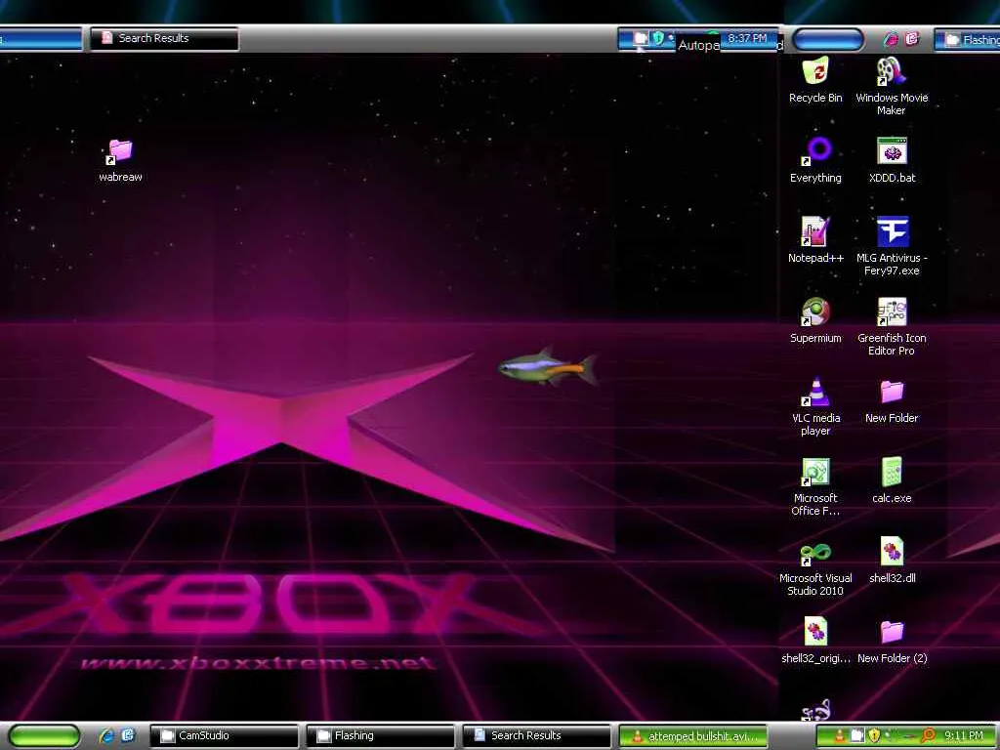Open the New Folder (2) folder

tap(892, 641)
